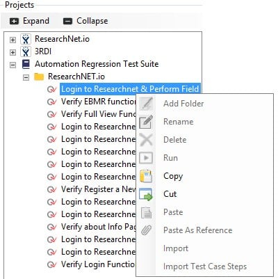Click the Verify Login Functio test icon
This screenshot has width=278, height=279.
pos(51,264)
